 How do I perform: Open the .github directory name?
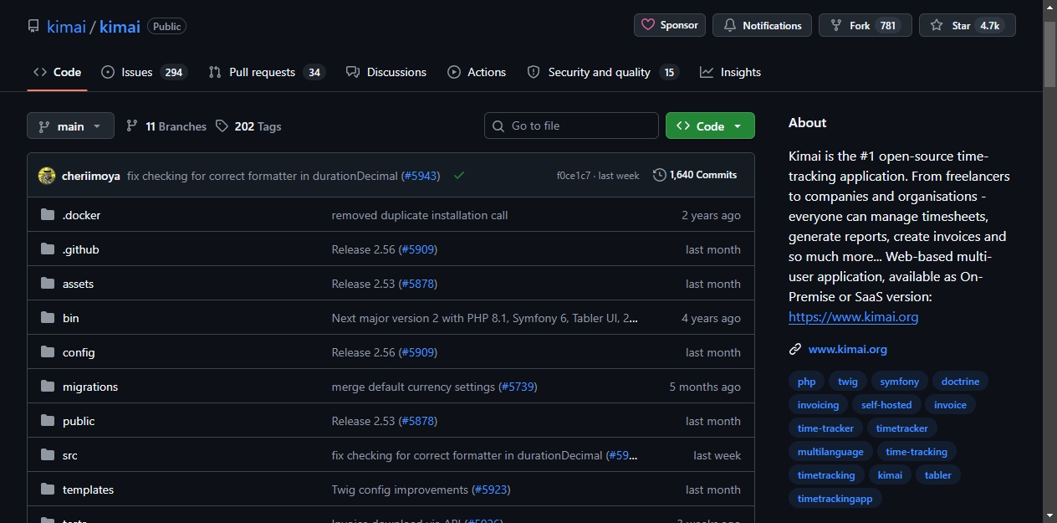click(x=80, y=249)
